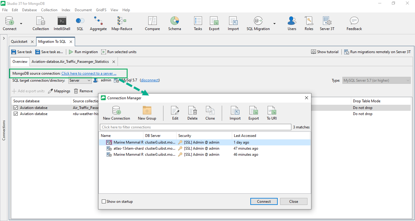Expand the Connect button dropdown arrow
415x221 pixels.
21,24
